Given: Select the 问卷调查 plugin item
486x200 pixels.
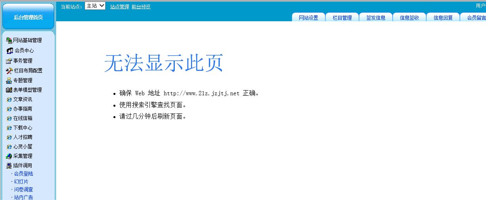Looking at the screenshot, I should pyautogui.click(x=23, y=189).
